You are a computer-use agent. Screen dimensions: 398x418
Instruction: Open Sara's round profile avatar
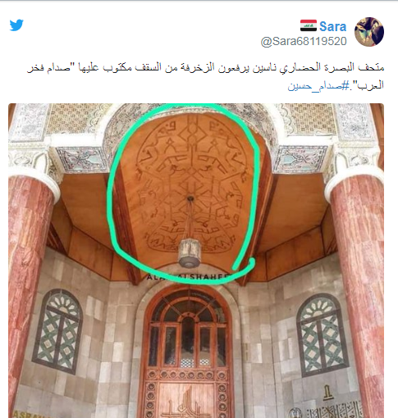(x=369, y=32)
